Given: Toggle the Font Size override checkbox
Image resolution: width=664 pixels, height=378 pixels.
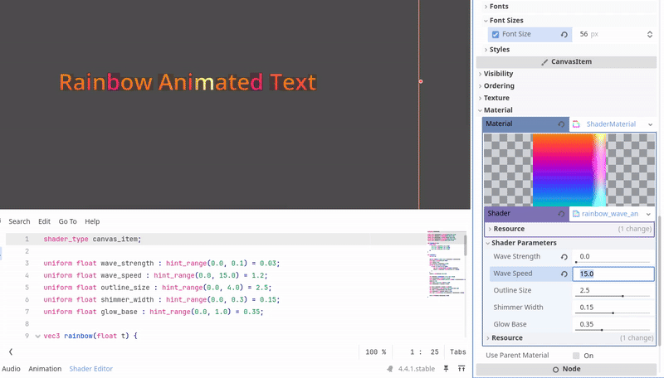Looking at the screenshot, I should coord(496,34).
